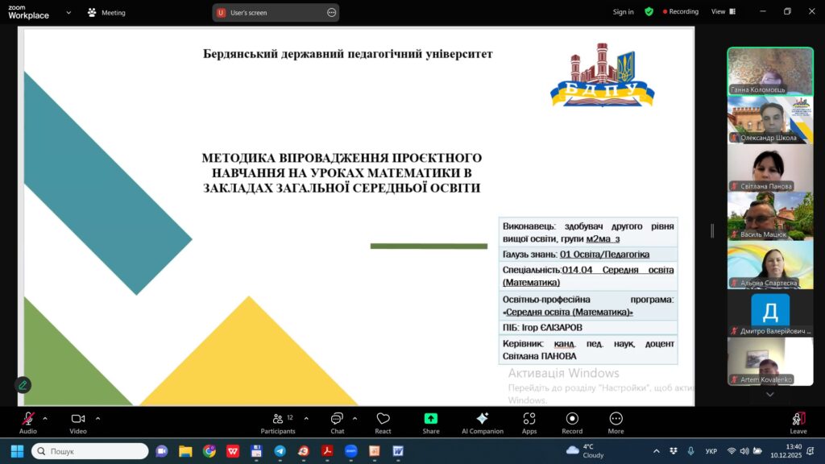The image size is (825, 464).
Task: Open the Participants panel
Action: pyautogui.click(x=278, y=422)
